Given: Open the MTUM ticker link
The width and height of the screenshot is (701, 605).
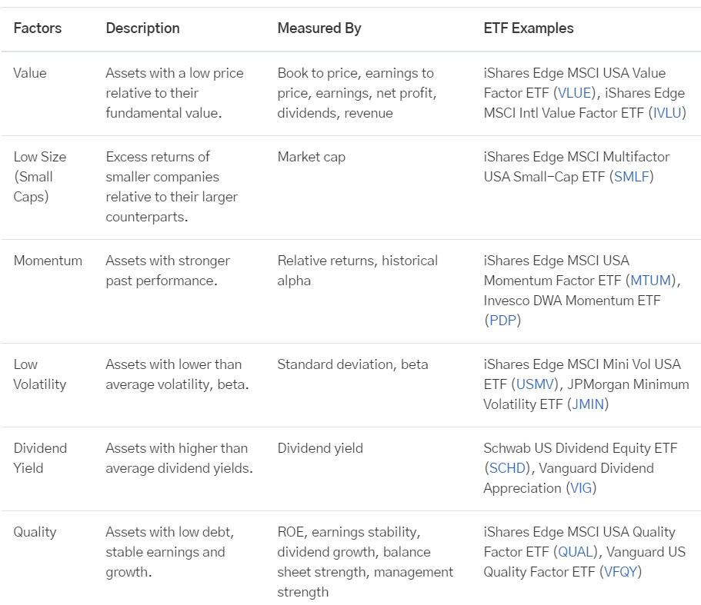Looking at the screenshot, I should click(650, 281).
